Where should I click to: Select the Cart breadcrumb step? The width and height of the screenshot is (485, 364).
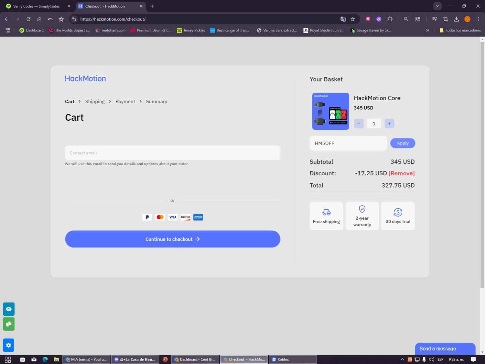pyautogui.click(x=70, y=101)
